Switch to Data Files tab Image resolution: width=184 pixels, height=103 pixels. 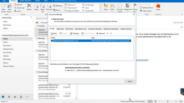pyautogui.click(x=60, y=29)
